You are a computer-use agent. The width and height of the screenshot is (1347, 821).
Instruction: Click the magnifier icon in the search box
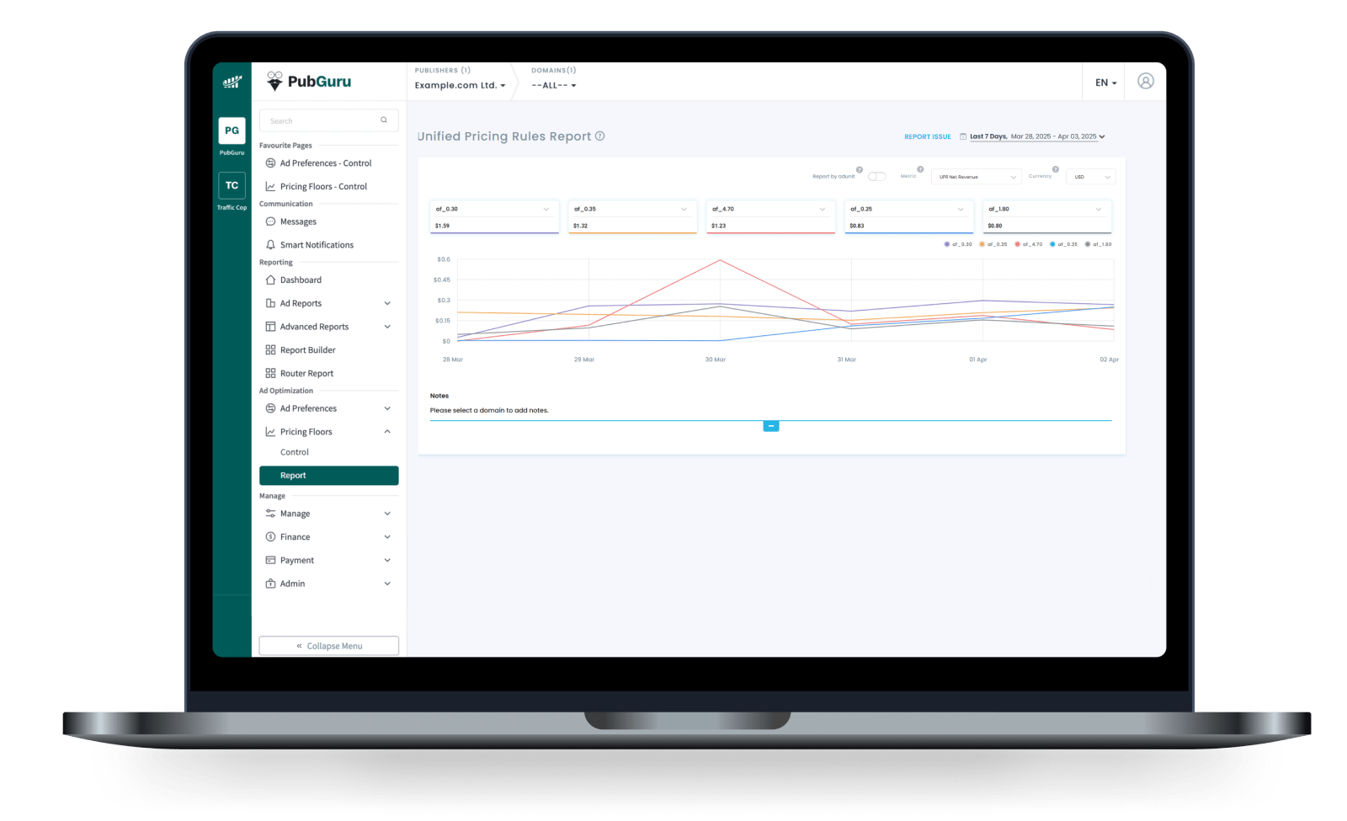click(x=384, y=120)
